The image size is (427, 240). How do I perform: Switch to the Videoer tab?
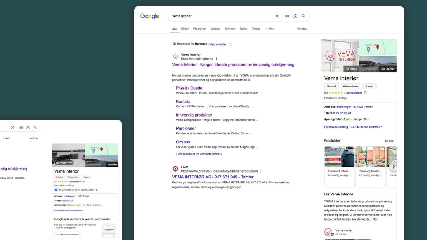215,29
